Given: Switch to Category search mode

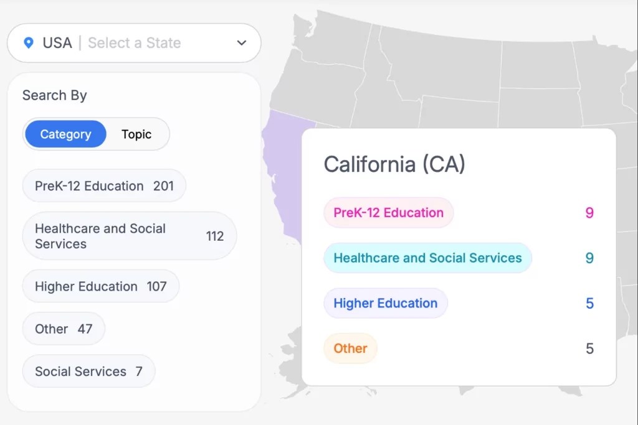Looking at the screenshot, I should [x=65, y=134].
